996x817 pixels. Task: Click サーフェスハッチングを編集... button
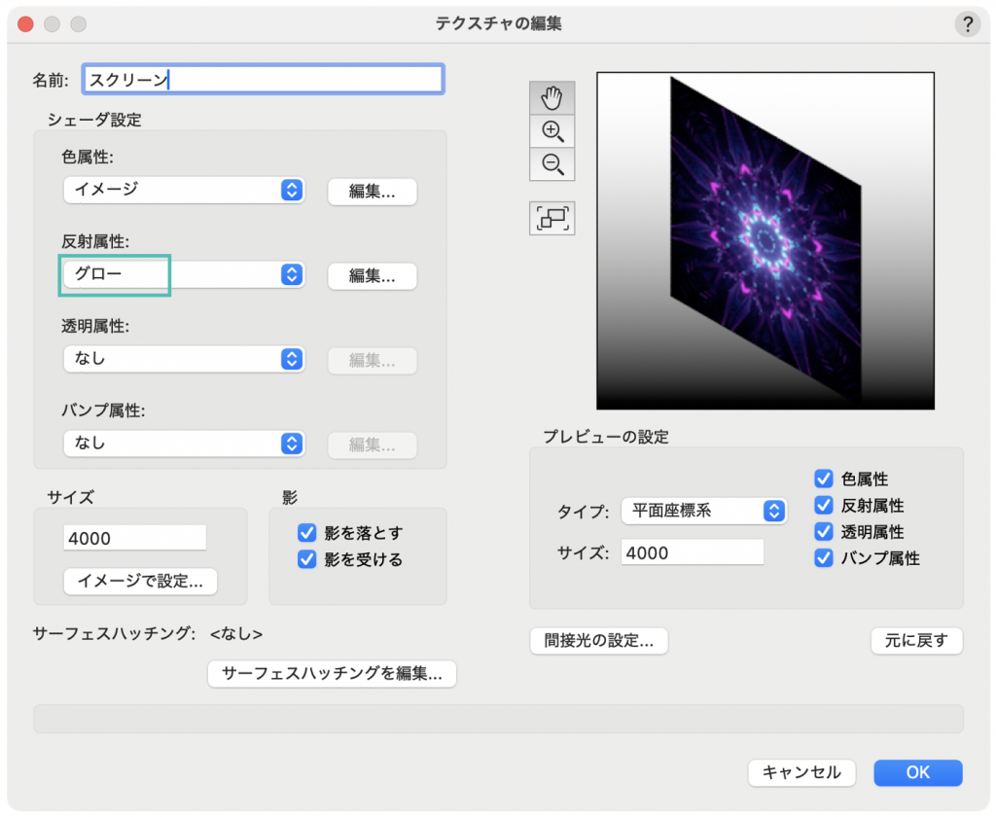click(332, 673)
